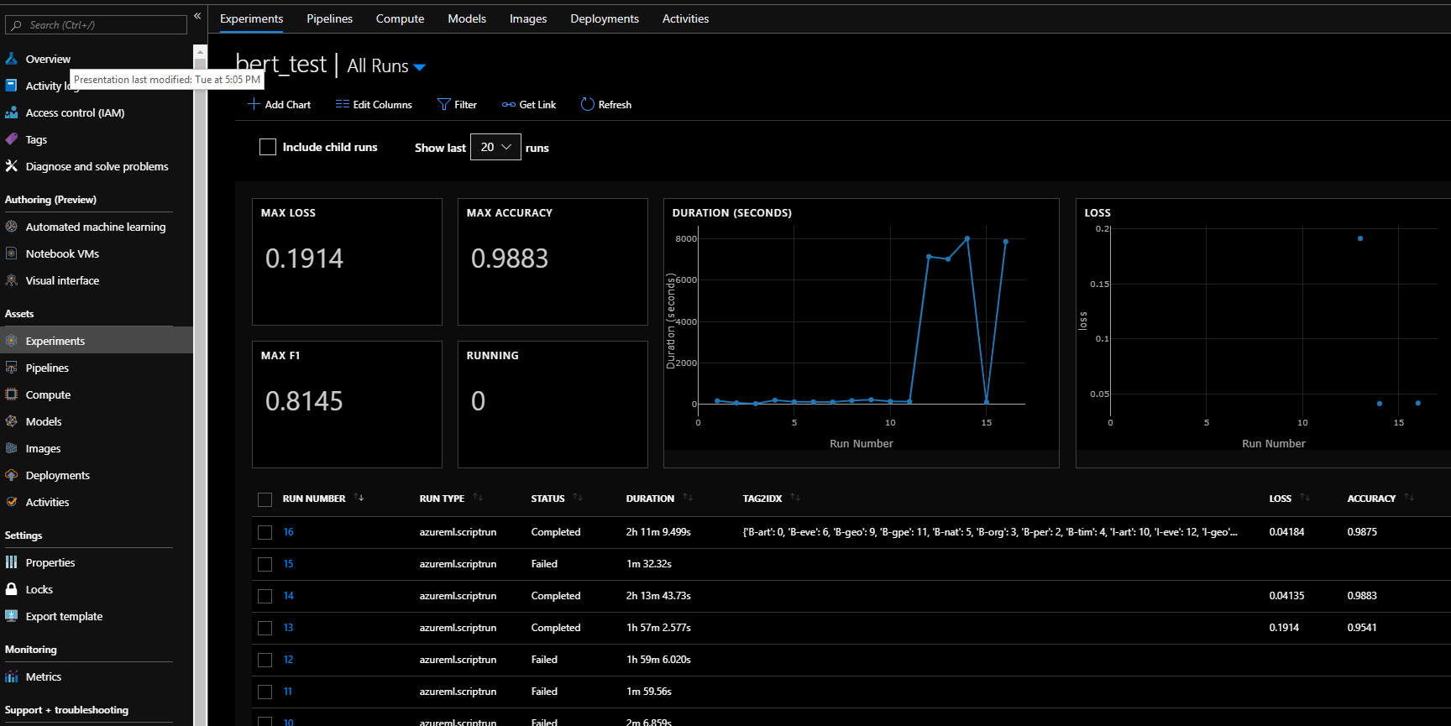Screen dimensions: 1451x726
Task: Switch to the Deployments top tab
Action: (x=605, y=18)
